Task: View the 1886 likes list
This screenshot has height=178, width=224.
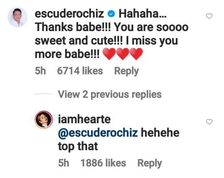Action: point(103,163)
